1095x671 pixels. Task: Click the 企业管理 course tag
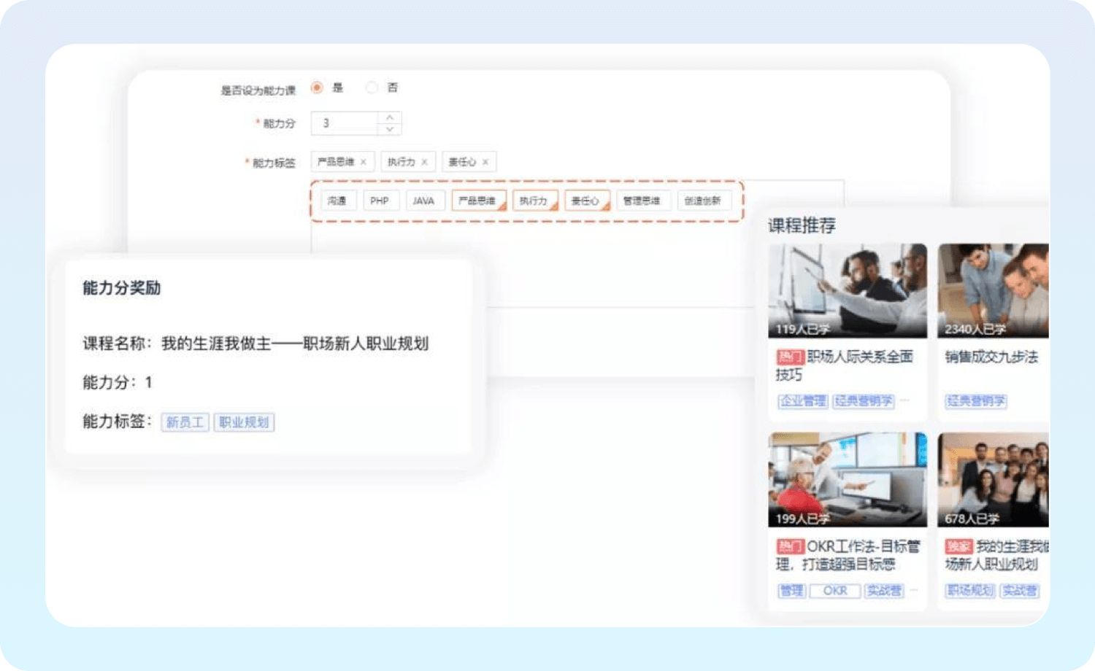click(802, 401)
